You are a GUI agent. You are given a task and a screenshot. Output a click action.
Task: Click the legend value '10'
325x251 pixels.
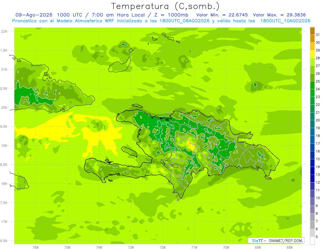(318, 198)
